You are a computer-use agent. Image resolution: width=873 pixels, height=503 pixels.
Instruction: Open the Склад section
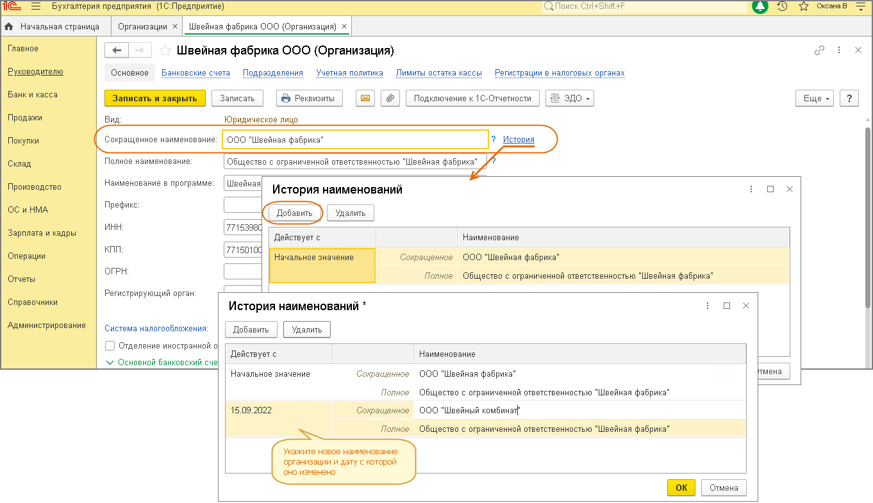coord(19,164)
